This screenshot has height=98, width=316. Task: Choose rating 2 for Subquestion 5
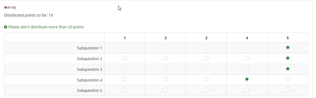pos(165,90)
